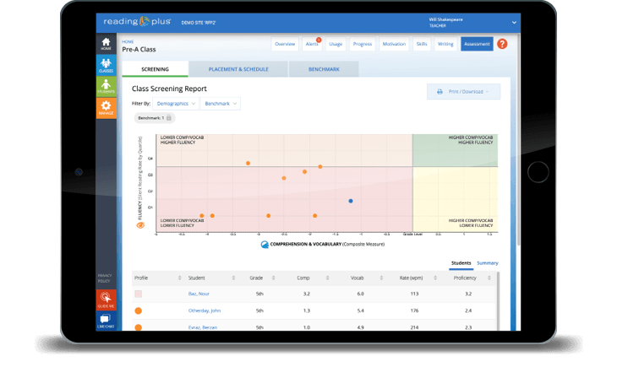The width and height of the screenshot is (617, 383).
Task: Select the blue data point on chart
Action: (x=351, y=201)
